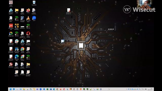Launch VMware Workstation shortcut
The width and height of the screenshot is (162, 91).
click(x=17, y=27)
